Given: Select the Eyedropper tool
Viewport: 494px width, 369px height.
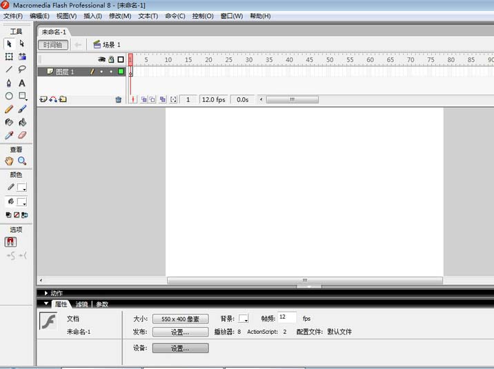Looking at the screenshot, I should pos(9,135).
